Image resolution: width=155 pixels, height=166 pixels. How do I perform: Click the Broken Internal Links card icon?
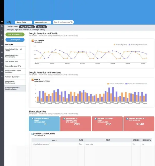33,119
